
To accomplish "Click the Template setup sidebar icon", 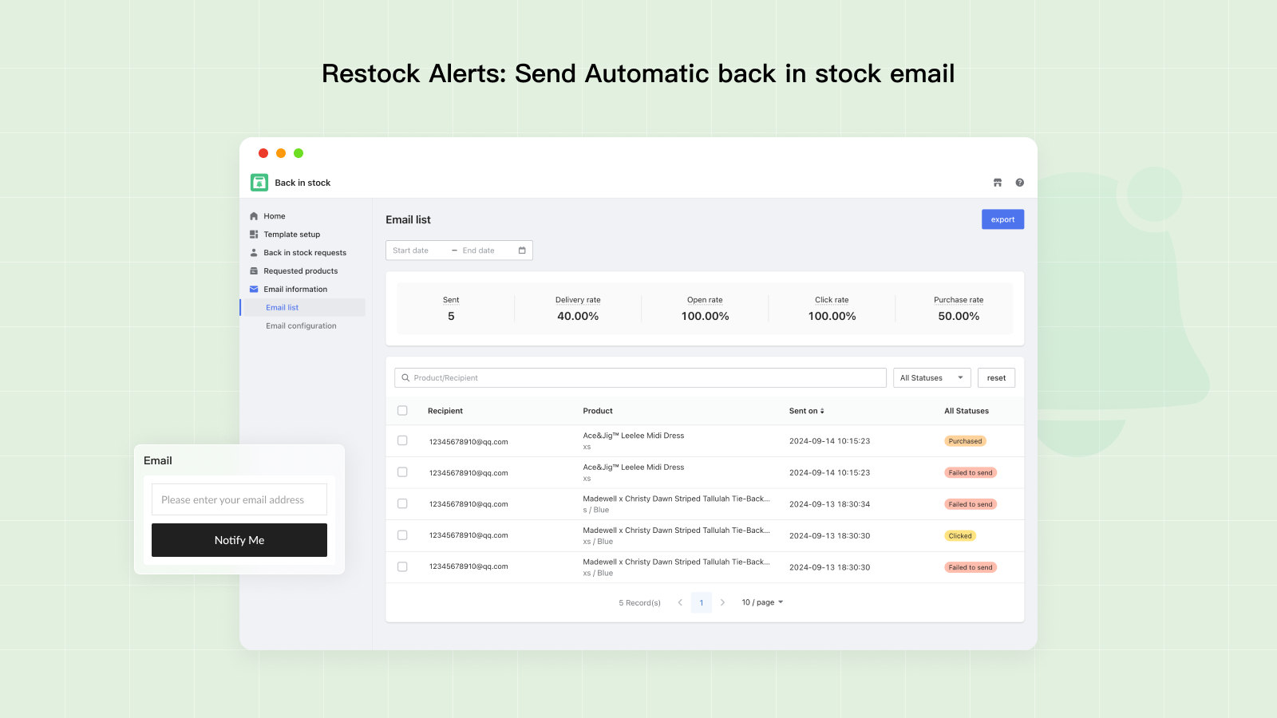I will click(254, 235).
